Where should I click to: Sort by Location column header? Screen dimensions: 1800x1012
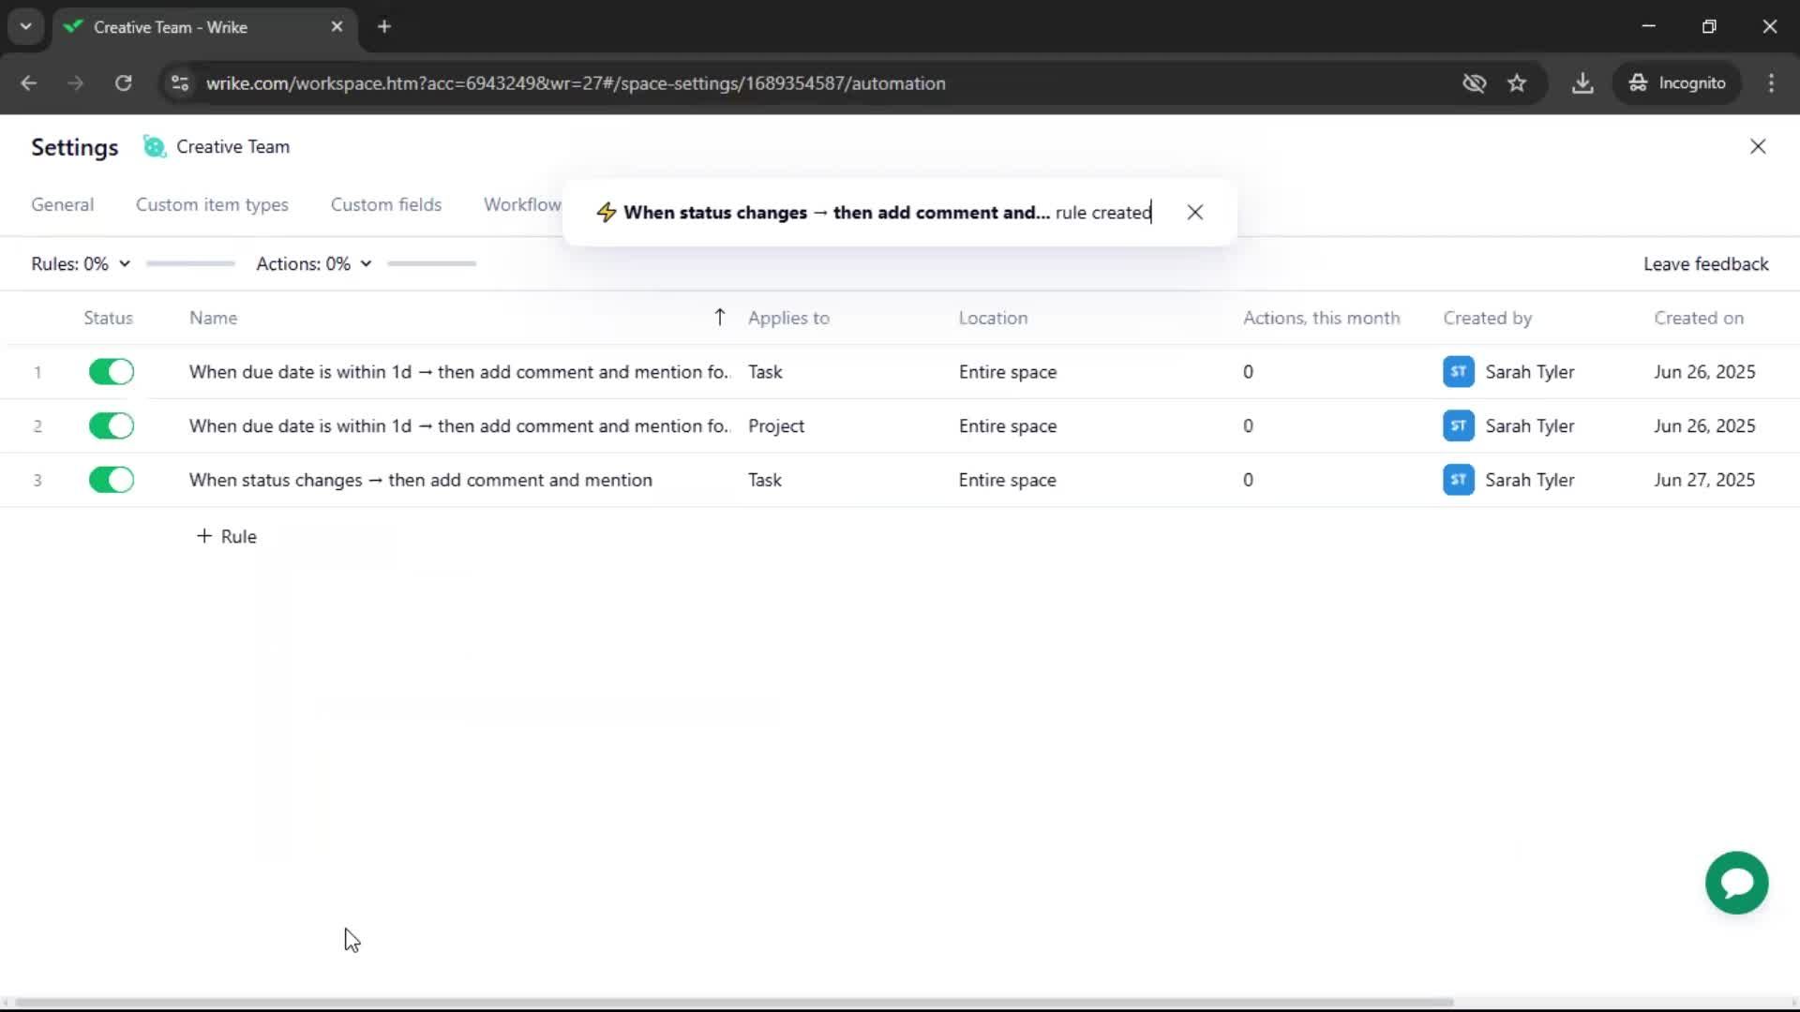993,318
